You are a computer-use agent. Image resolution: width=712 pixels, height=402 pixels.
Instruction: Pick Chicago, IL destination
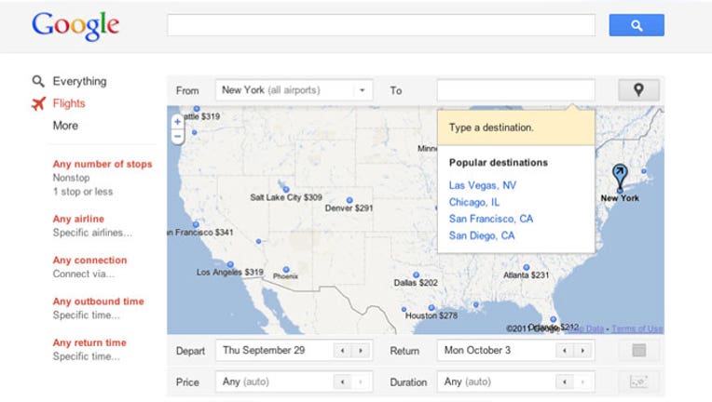474,202
